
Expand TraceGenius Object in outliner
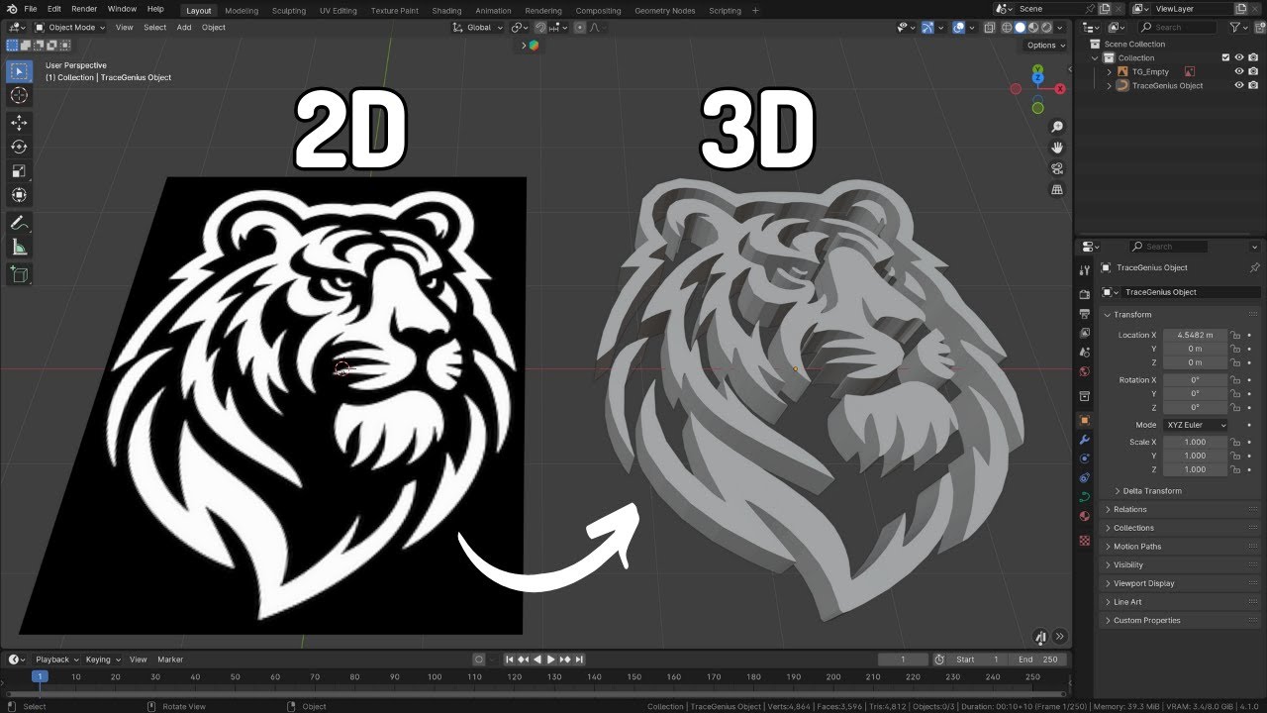[x=1110, y=85]
